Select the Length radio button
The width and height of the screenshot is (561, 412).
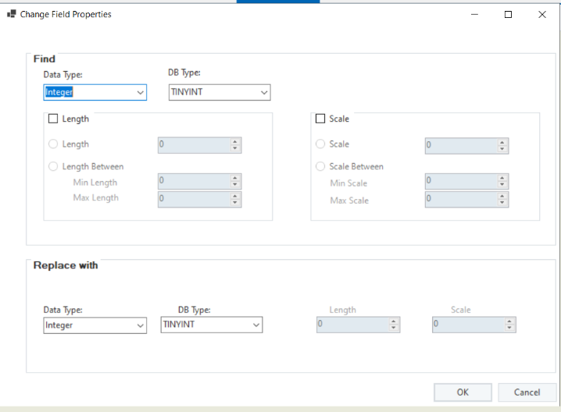click(53, 144)
